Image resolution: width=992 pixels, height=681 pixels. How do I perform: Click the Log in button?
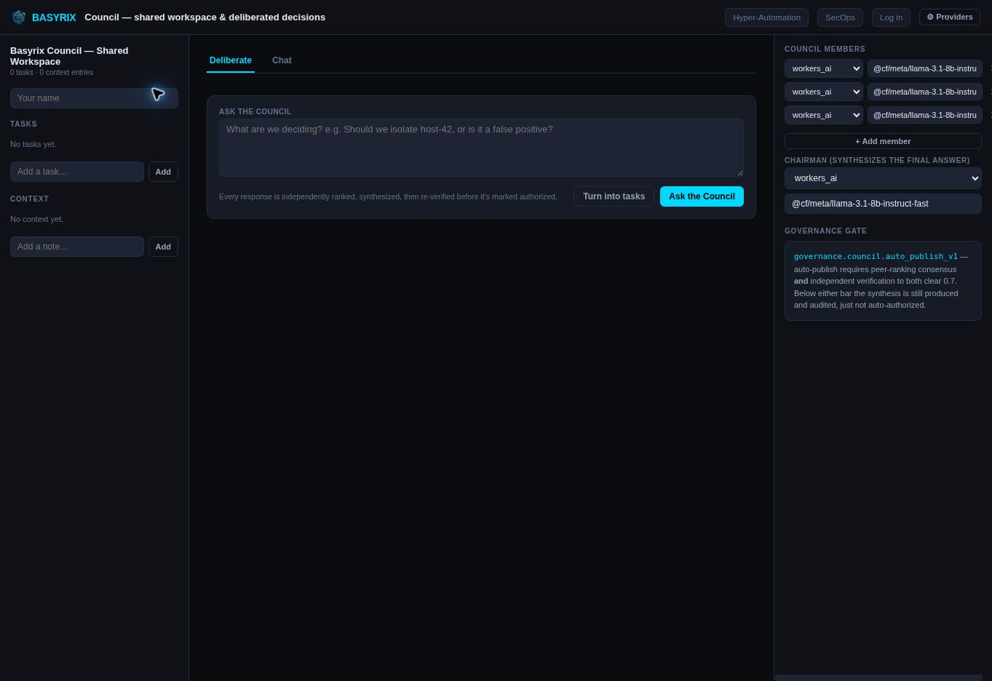pyautogui.click(x=891, y=17)
